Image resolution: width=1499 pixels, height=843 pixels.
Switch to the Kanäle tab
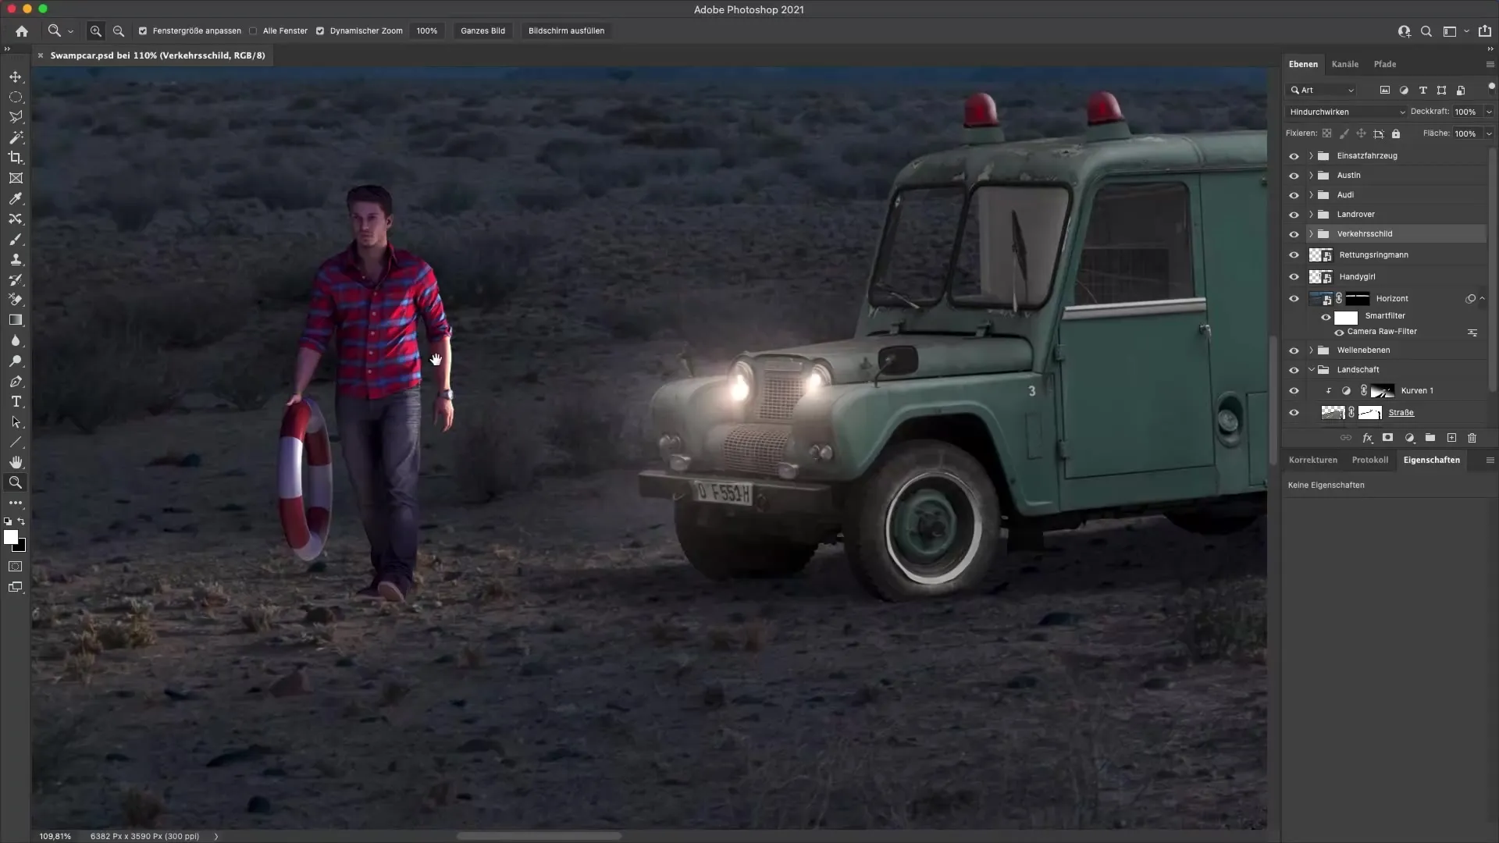[x=1346, y=64]
